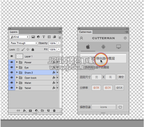The height and width of the screenshot is (127, 144).
Task: Hide the Share 2 group
Action: click(12, 73)
